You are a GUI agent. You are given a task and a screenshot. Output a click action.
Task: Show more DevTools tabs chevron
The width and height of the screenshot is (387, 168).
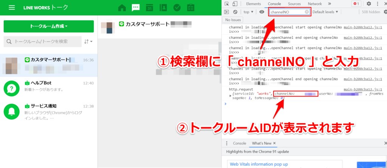tap(330, 4)
